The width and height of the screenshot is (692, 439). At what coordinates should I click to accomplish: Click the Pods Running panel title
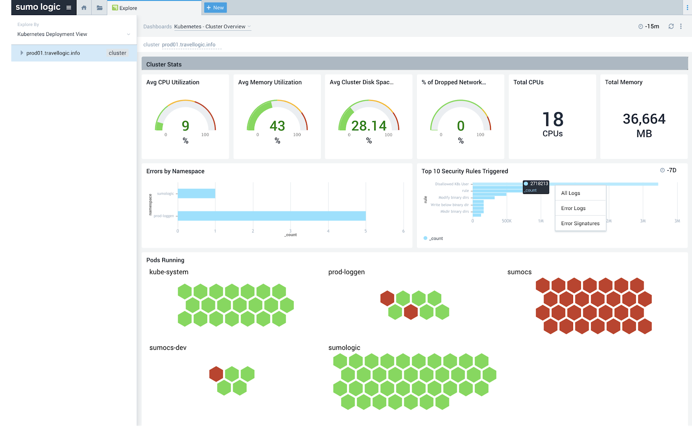pyautogui.click(x=165, y=260)
